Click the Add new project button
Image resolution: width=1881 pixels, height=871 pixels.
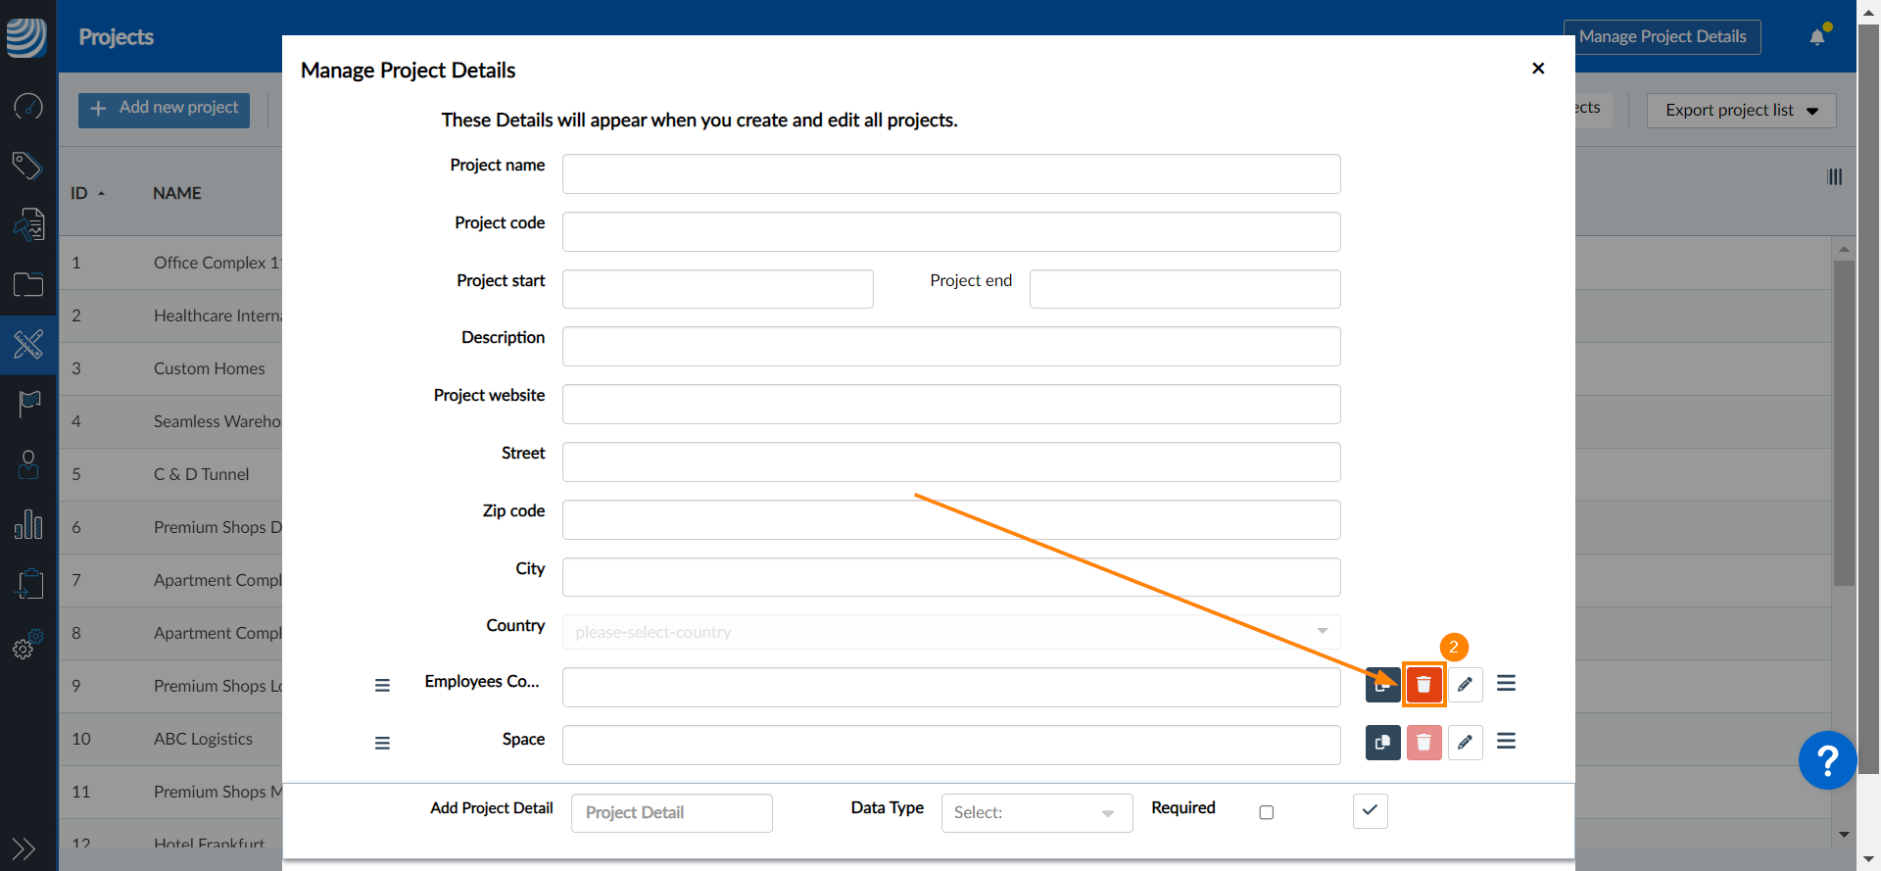tap(164, 109)
